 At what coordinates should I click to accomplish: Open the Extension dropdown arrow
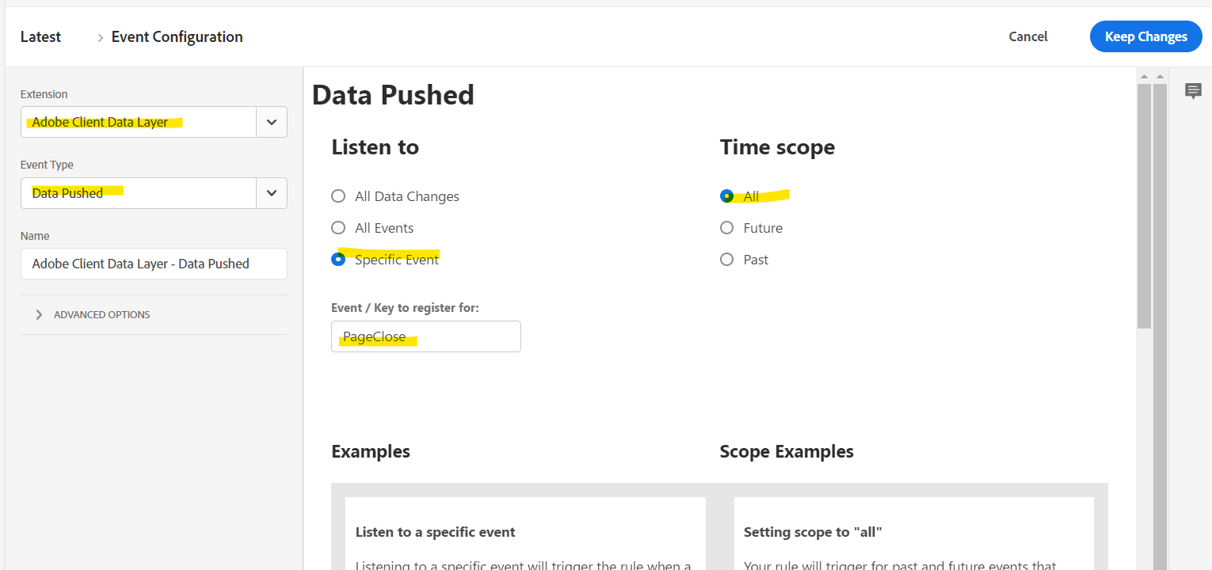(x=272, y=122)
